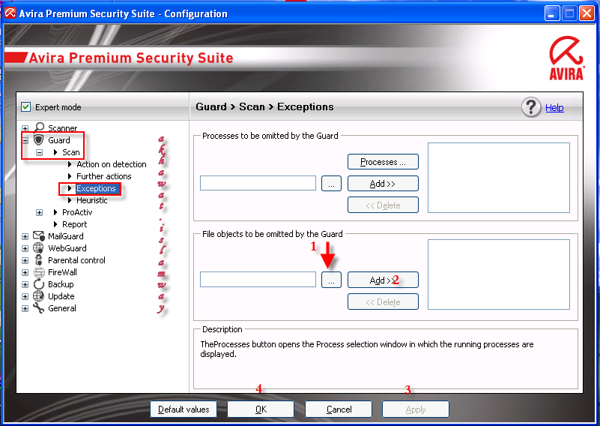Click Add button for omitted file objects
The image size is (600, 426).
(383, 280)
